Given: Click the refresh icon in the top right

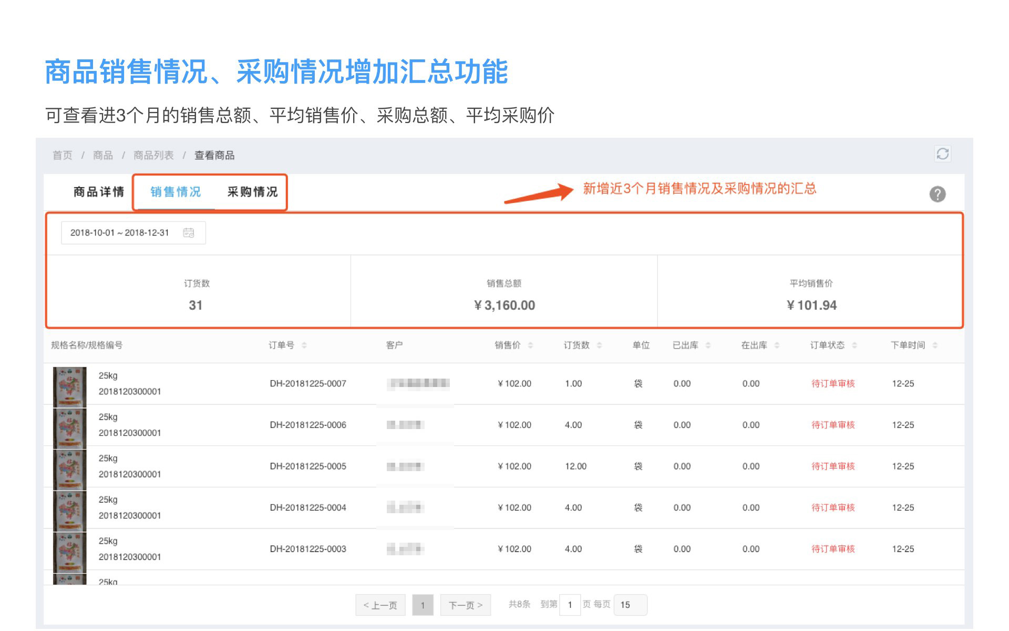Looking at the screenshot, I should click(942, 154).
